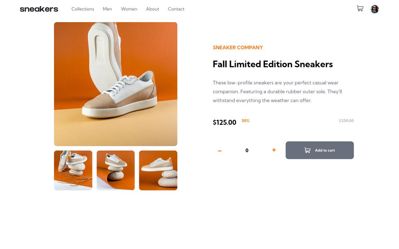The height and width of the screenshot is (249, 399).
Task: Click the SNEAKER COMPANY brand label
Action: (238, 48)
